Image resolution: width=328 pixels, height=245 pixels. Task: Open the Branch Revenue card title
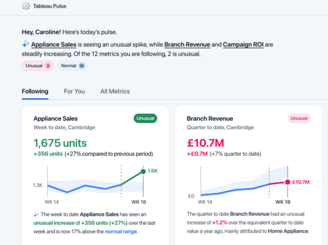click(210, 119)
